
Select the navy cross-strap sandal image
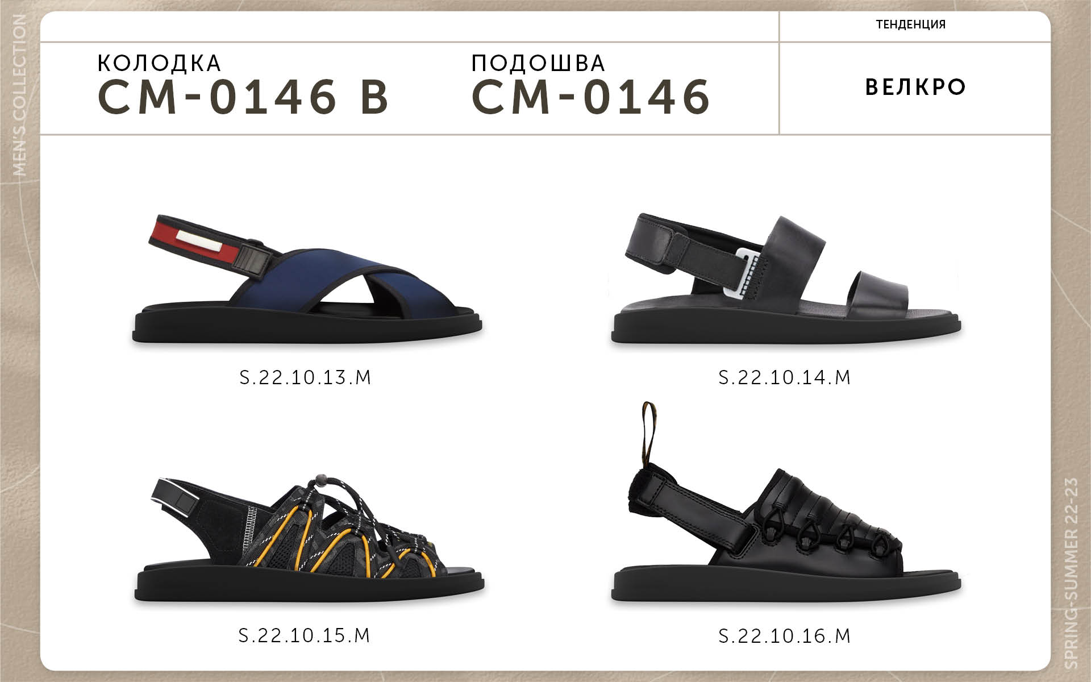tap(307, 278)
